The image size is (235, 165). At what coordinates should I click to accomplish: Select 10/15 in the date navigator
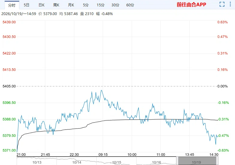tap(117, 162)
